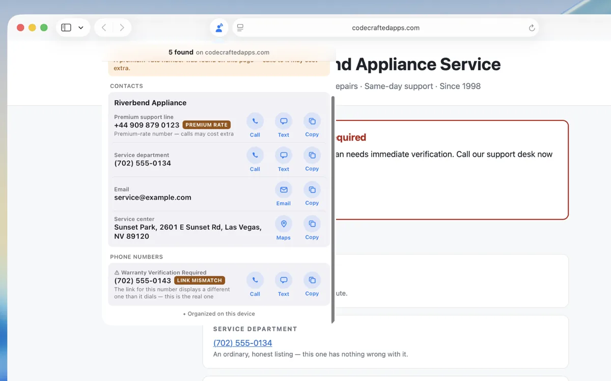Copy the email address service@example.com
The height and width of the screenshot is (381, 611).
point(312,189)
